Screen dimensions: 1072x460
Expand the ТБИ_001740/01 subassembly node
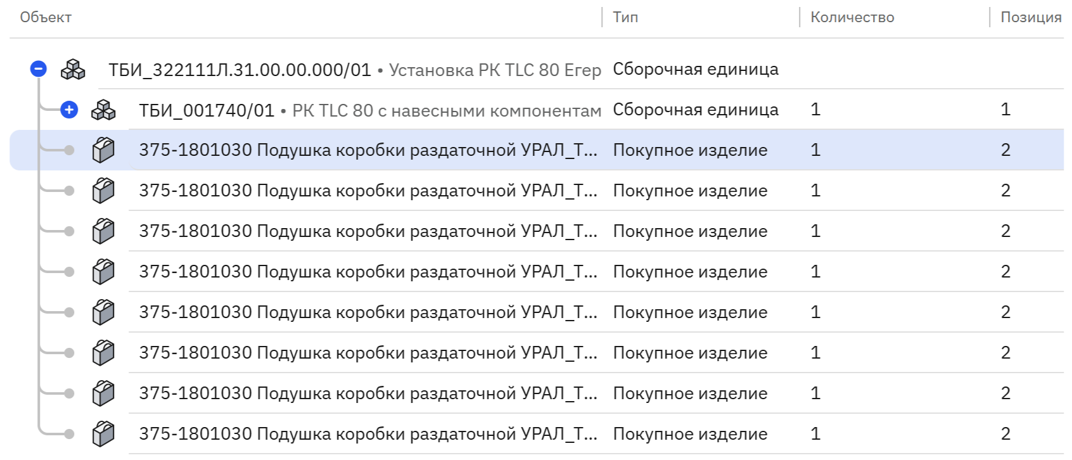69,110
